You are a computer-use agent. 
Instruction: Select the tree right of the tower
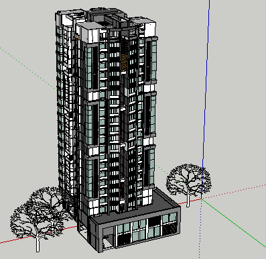(x=188, y=185)
